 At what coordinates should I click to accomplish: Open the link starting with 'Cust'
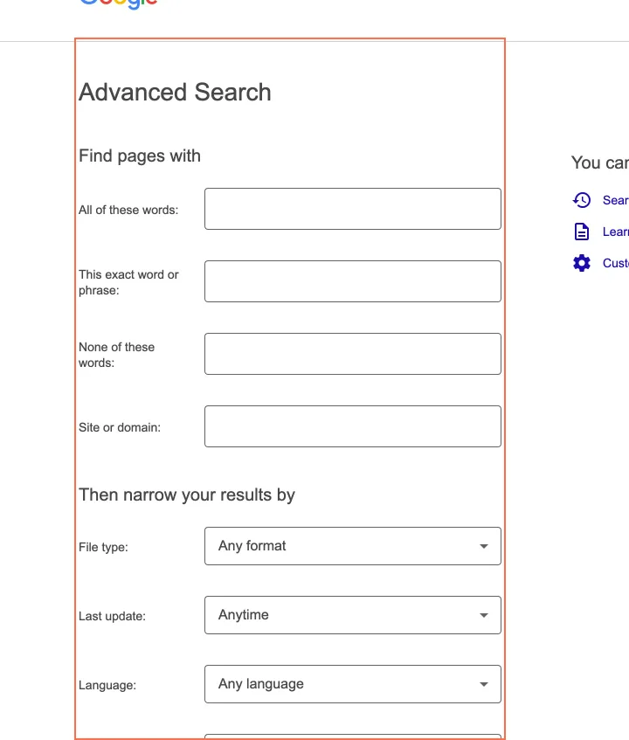(616, 263)
